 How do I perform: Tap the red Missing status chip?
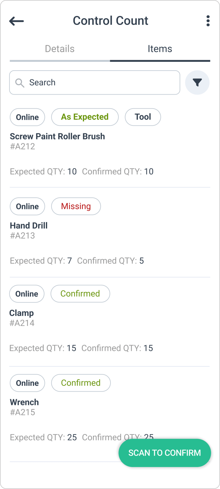(76, 206)
